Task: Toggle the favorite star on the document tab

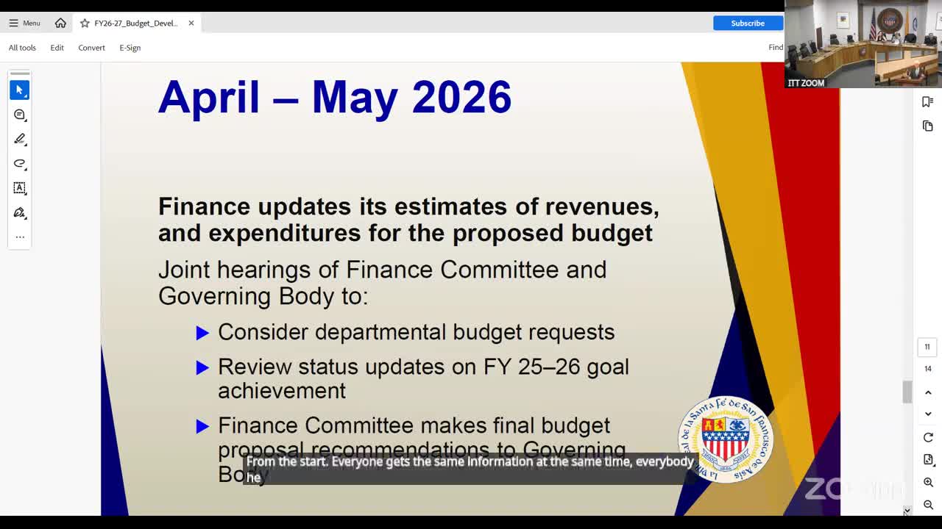Action: point(83,23)
